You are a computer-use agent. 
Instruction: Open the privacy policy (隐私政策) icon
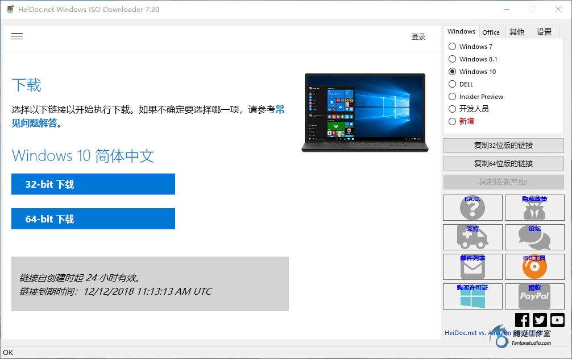point(534,208)
